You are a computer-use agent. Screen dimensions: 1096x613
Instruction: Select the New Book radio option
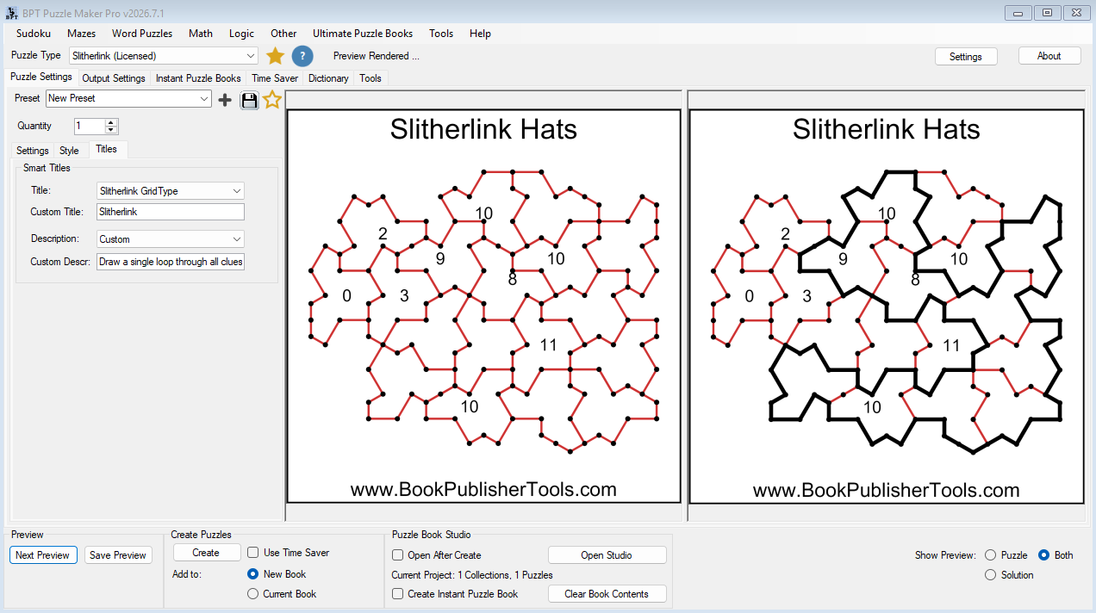click(252, 574)
